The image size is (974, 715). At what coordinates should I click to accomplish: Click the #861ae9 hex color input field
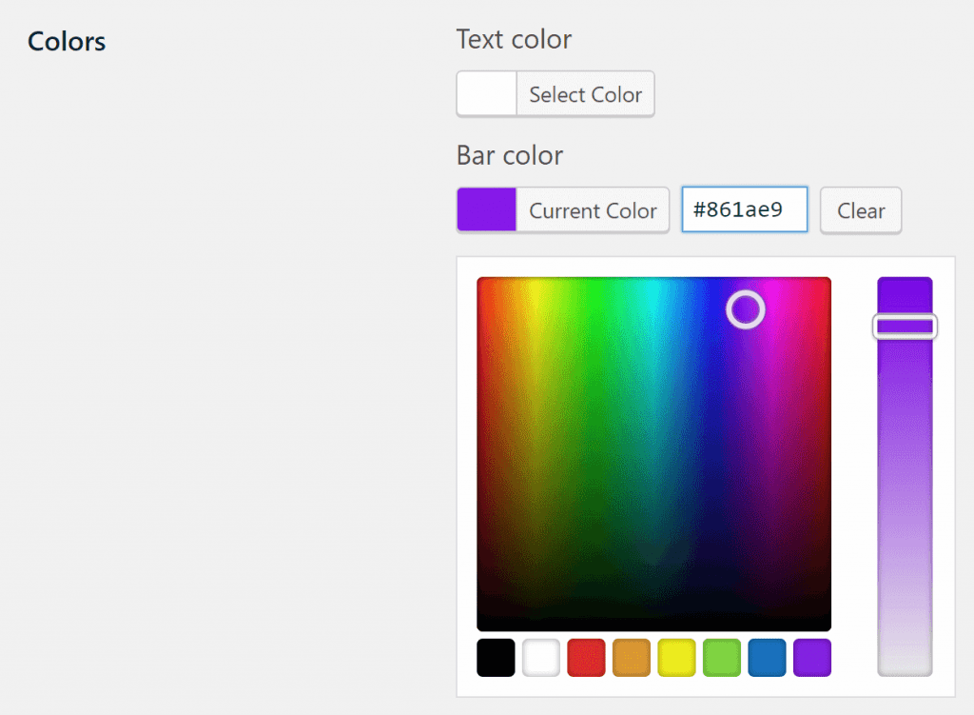point(744,209)
